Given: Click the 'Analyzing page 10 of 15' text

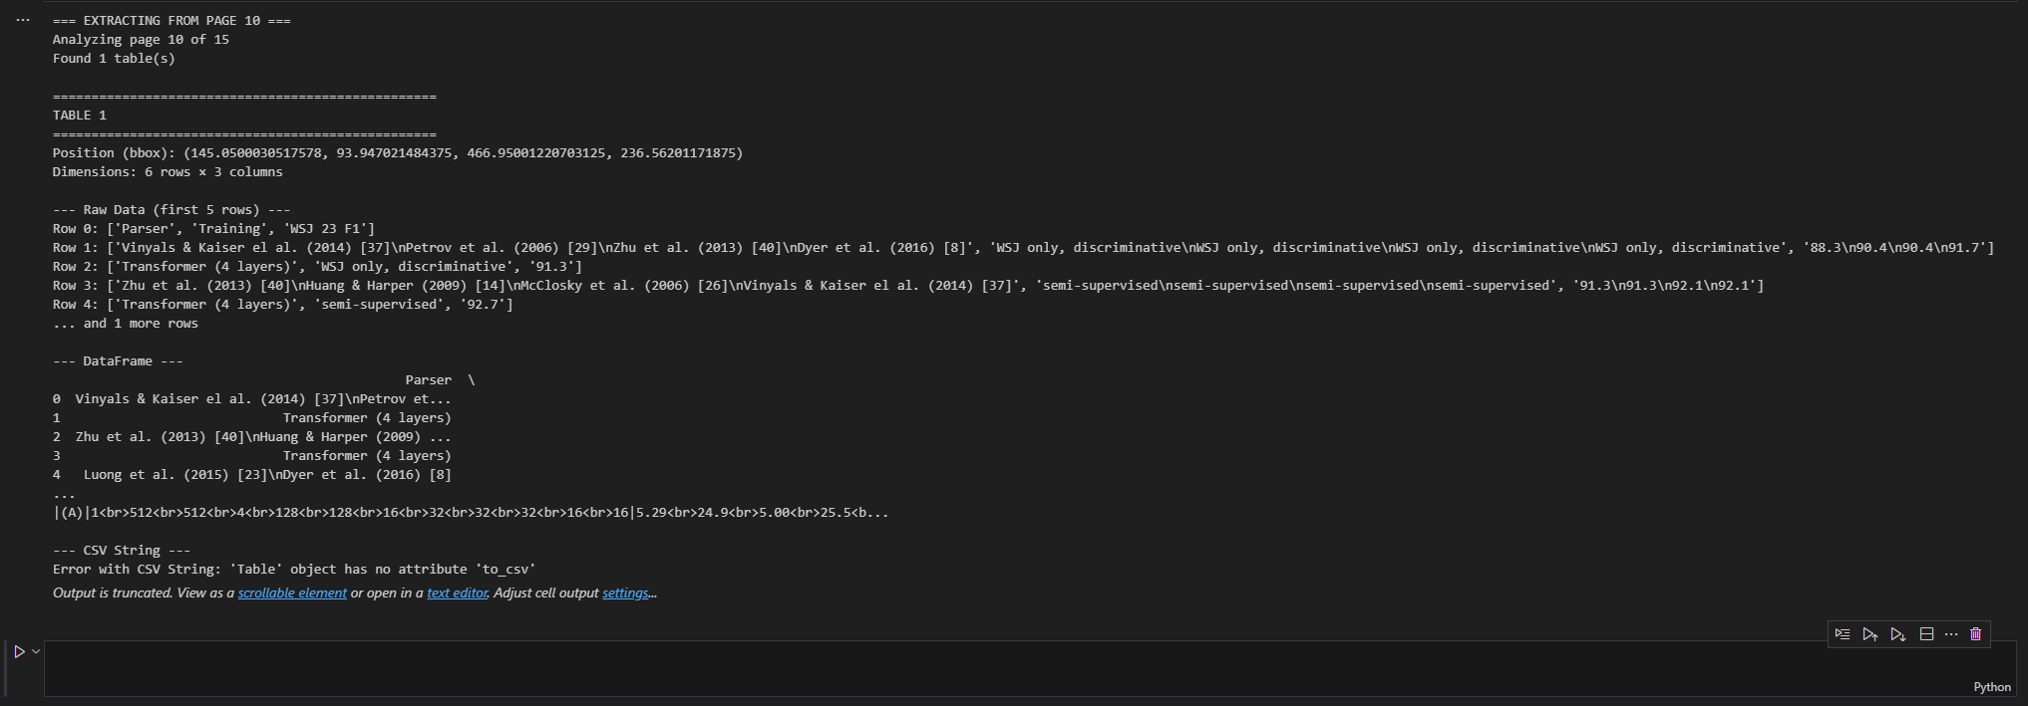Looking at the screenshot, I should click(141, 39).
